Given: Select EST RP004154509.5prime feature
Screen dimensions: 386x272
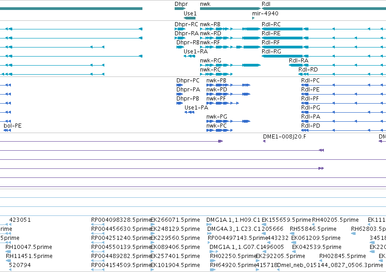Looking at the screenshot, I should click(98, 270).
